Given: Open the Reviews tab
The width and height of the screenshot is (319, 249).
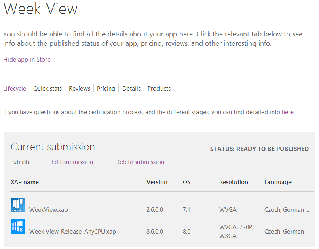Looking at the screenshot, I should click(79, 89).
